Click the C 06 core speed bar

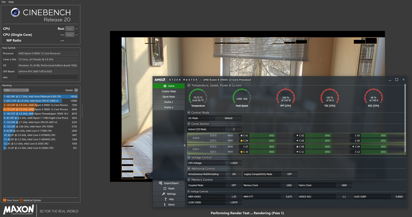click(383, 141)
